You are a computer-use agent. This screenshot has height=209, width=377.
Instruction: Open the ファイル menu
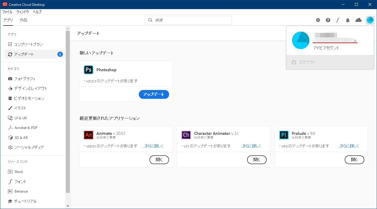(x=7, y=12)
